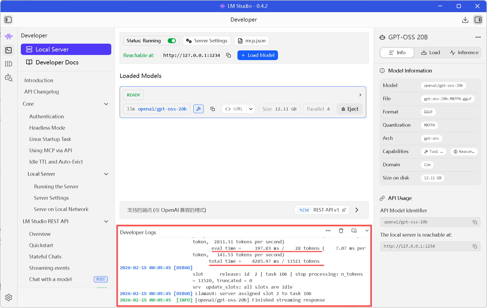Expand the supported endpoints chevron
This screenshot has width=487, height=308.
357,210
